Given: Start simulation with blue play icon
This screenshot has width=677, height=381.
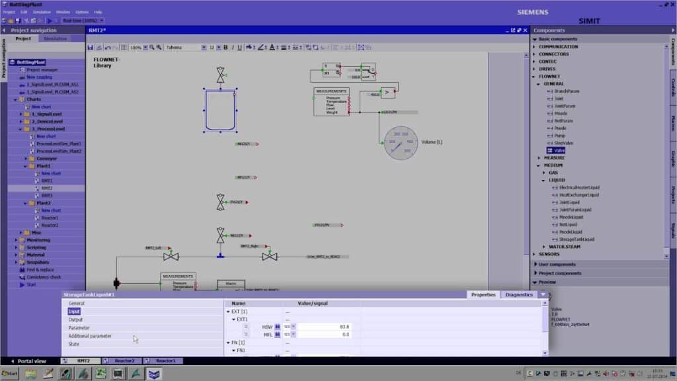Looking at the screenshot, I should [50, 21].
